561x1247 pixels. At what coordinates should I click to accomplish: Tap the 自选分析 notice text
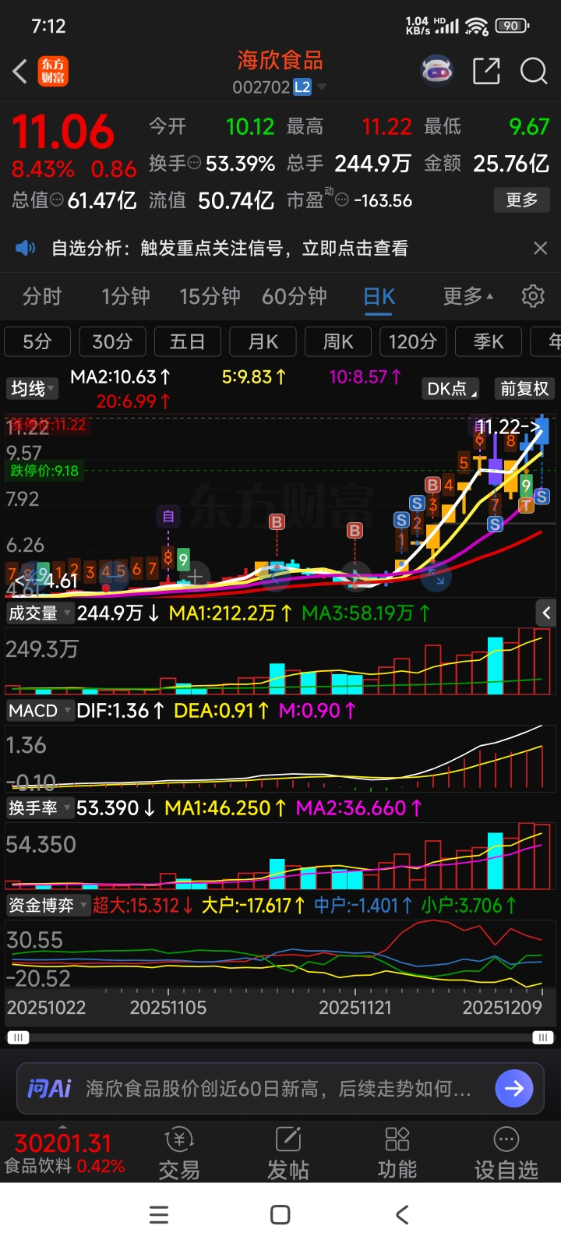click(229, 248)
